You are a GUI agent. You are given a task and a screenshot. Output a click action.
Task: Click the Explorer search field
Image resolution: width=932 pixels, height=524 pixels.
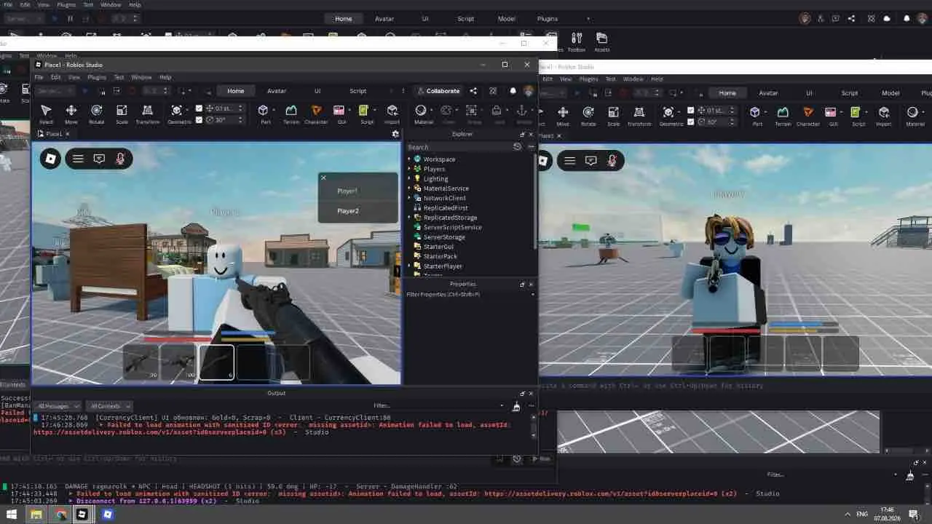(458, 147)
